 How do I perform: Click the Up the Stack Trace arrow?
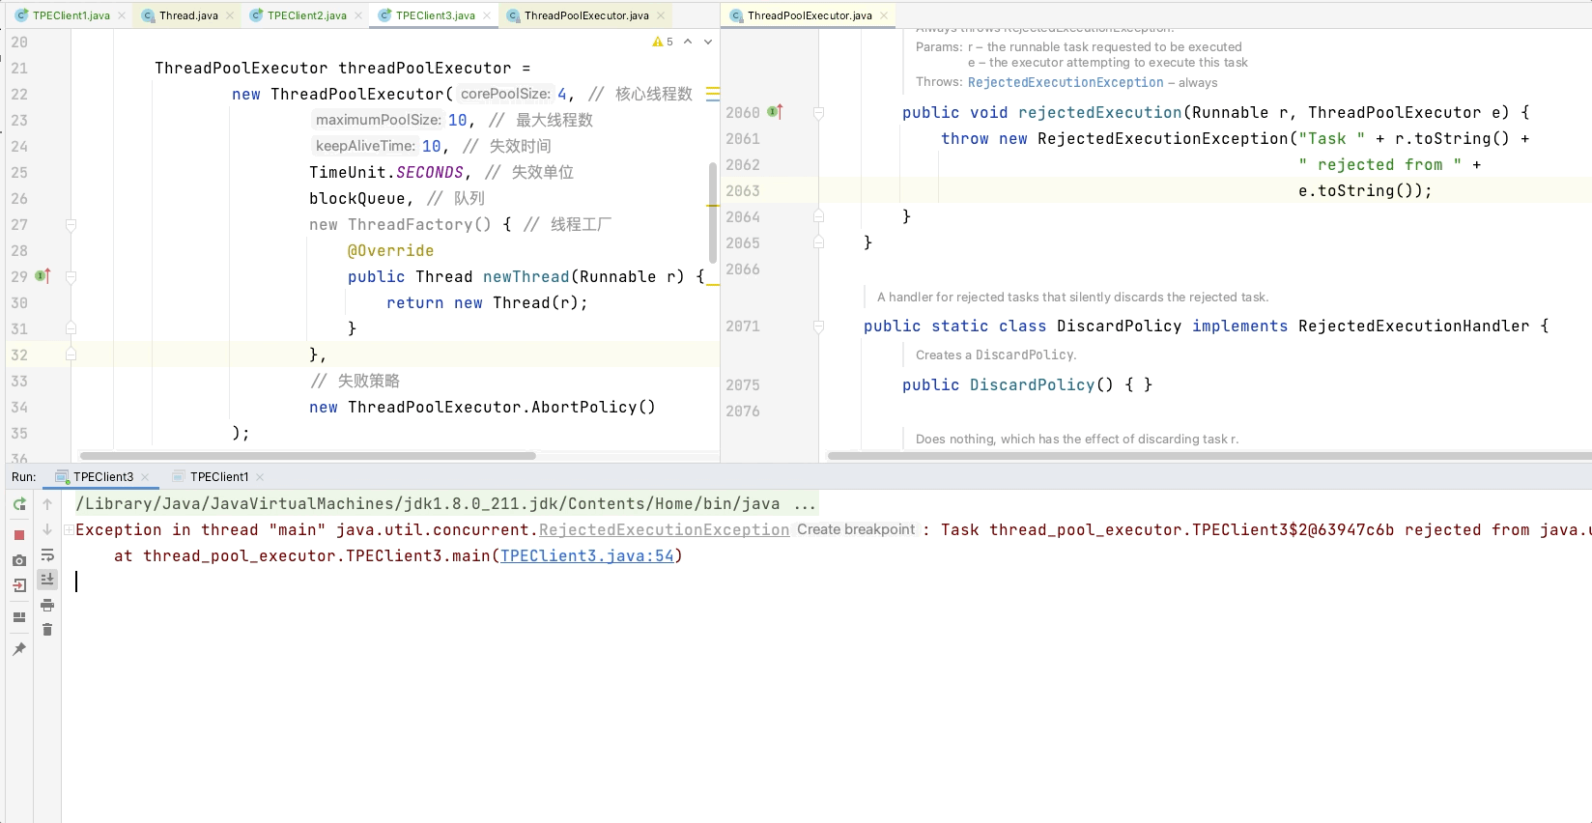click(x=47, y=504)
